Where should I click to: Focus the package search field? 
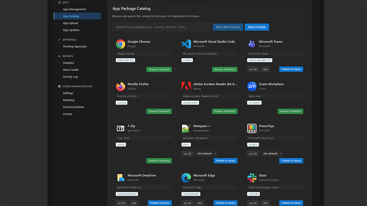coord(162,27)
